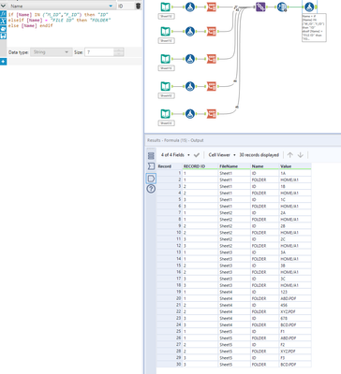The height and width of the screenshot is (374, 341).
Task: Select Sheet4 FileName in record 19
Action: (x=234, y=292)
